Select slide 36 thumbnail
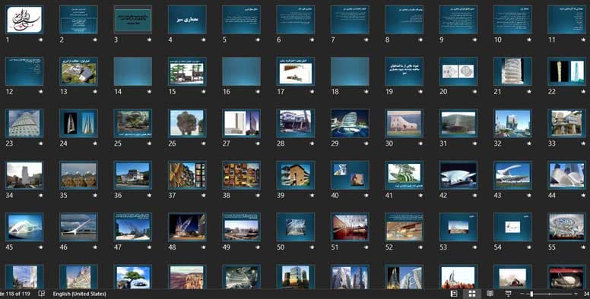 (x=133, y=175)
